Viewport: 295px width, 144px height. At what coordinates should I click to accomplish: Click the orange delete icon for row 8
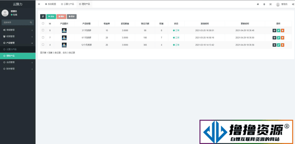[x=282, y=30]
